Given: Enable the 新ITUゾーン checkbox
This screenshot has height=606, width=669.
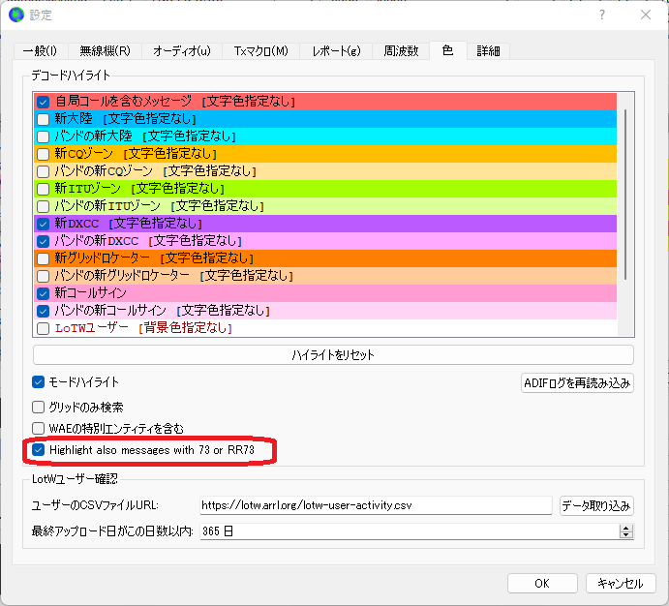Looking at the screenshot, I should (x=44, y=189).
